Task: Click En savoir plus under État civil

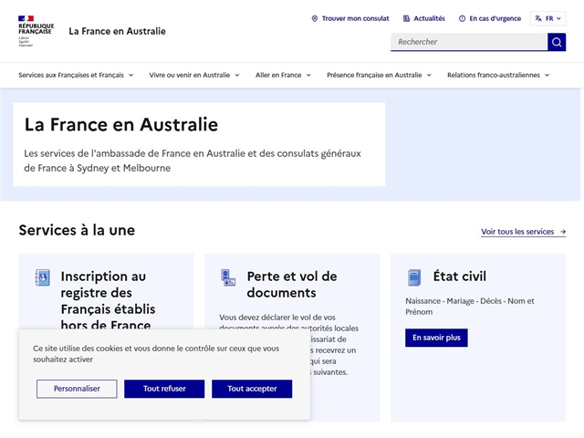Action: pos(436,338)
